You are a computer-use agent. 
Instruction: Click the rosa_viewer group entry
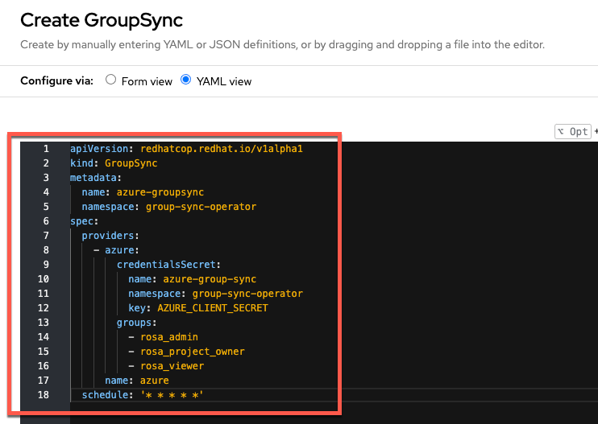pos(172,366)
